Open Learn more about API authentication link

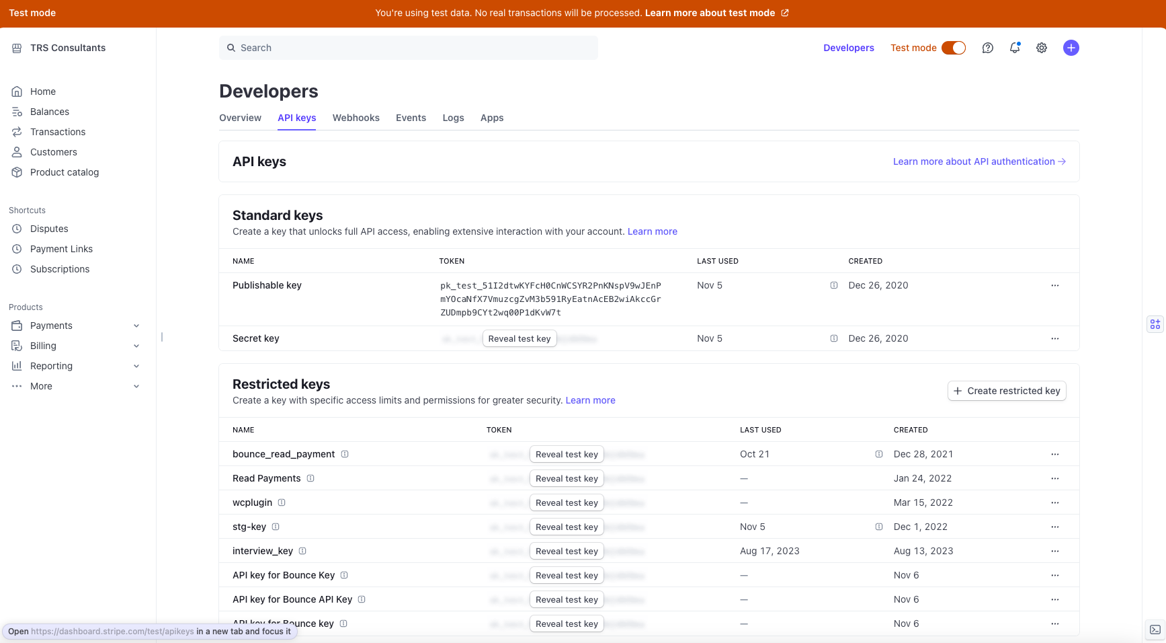point(979,161)
